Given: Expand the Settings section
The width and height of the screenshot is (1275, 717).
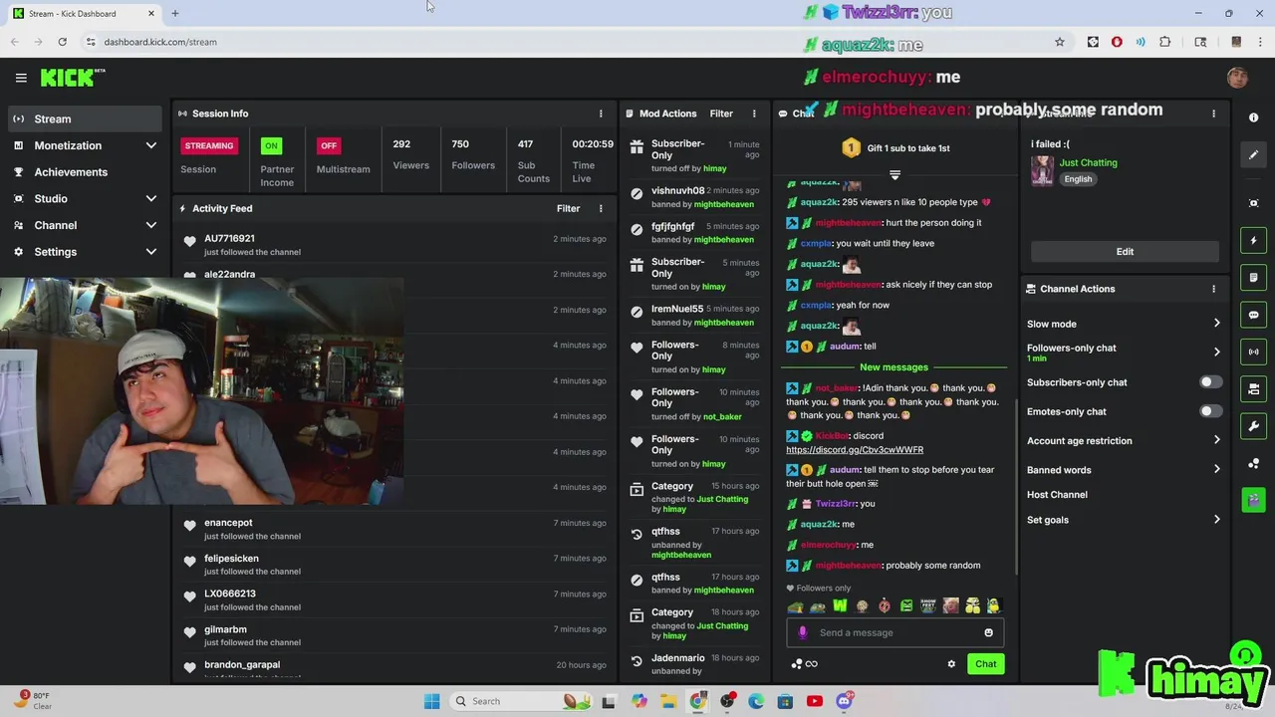Looking at the screenshot, I should click(x=85, y=252).
